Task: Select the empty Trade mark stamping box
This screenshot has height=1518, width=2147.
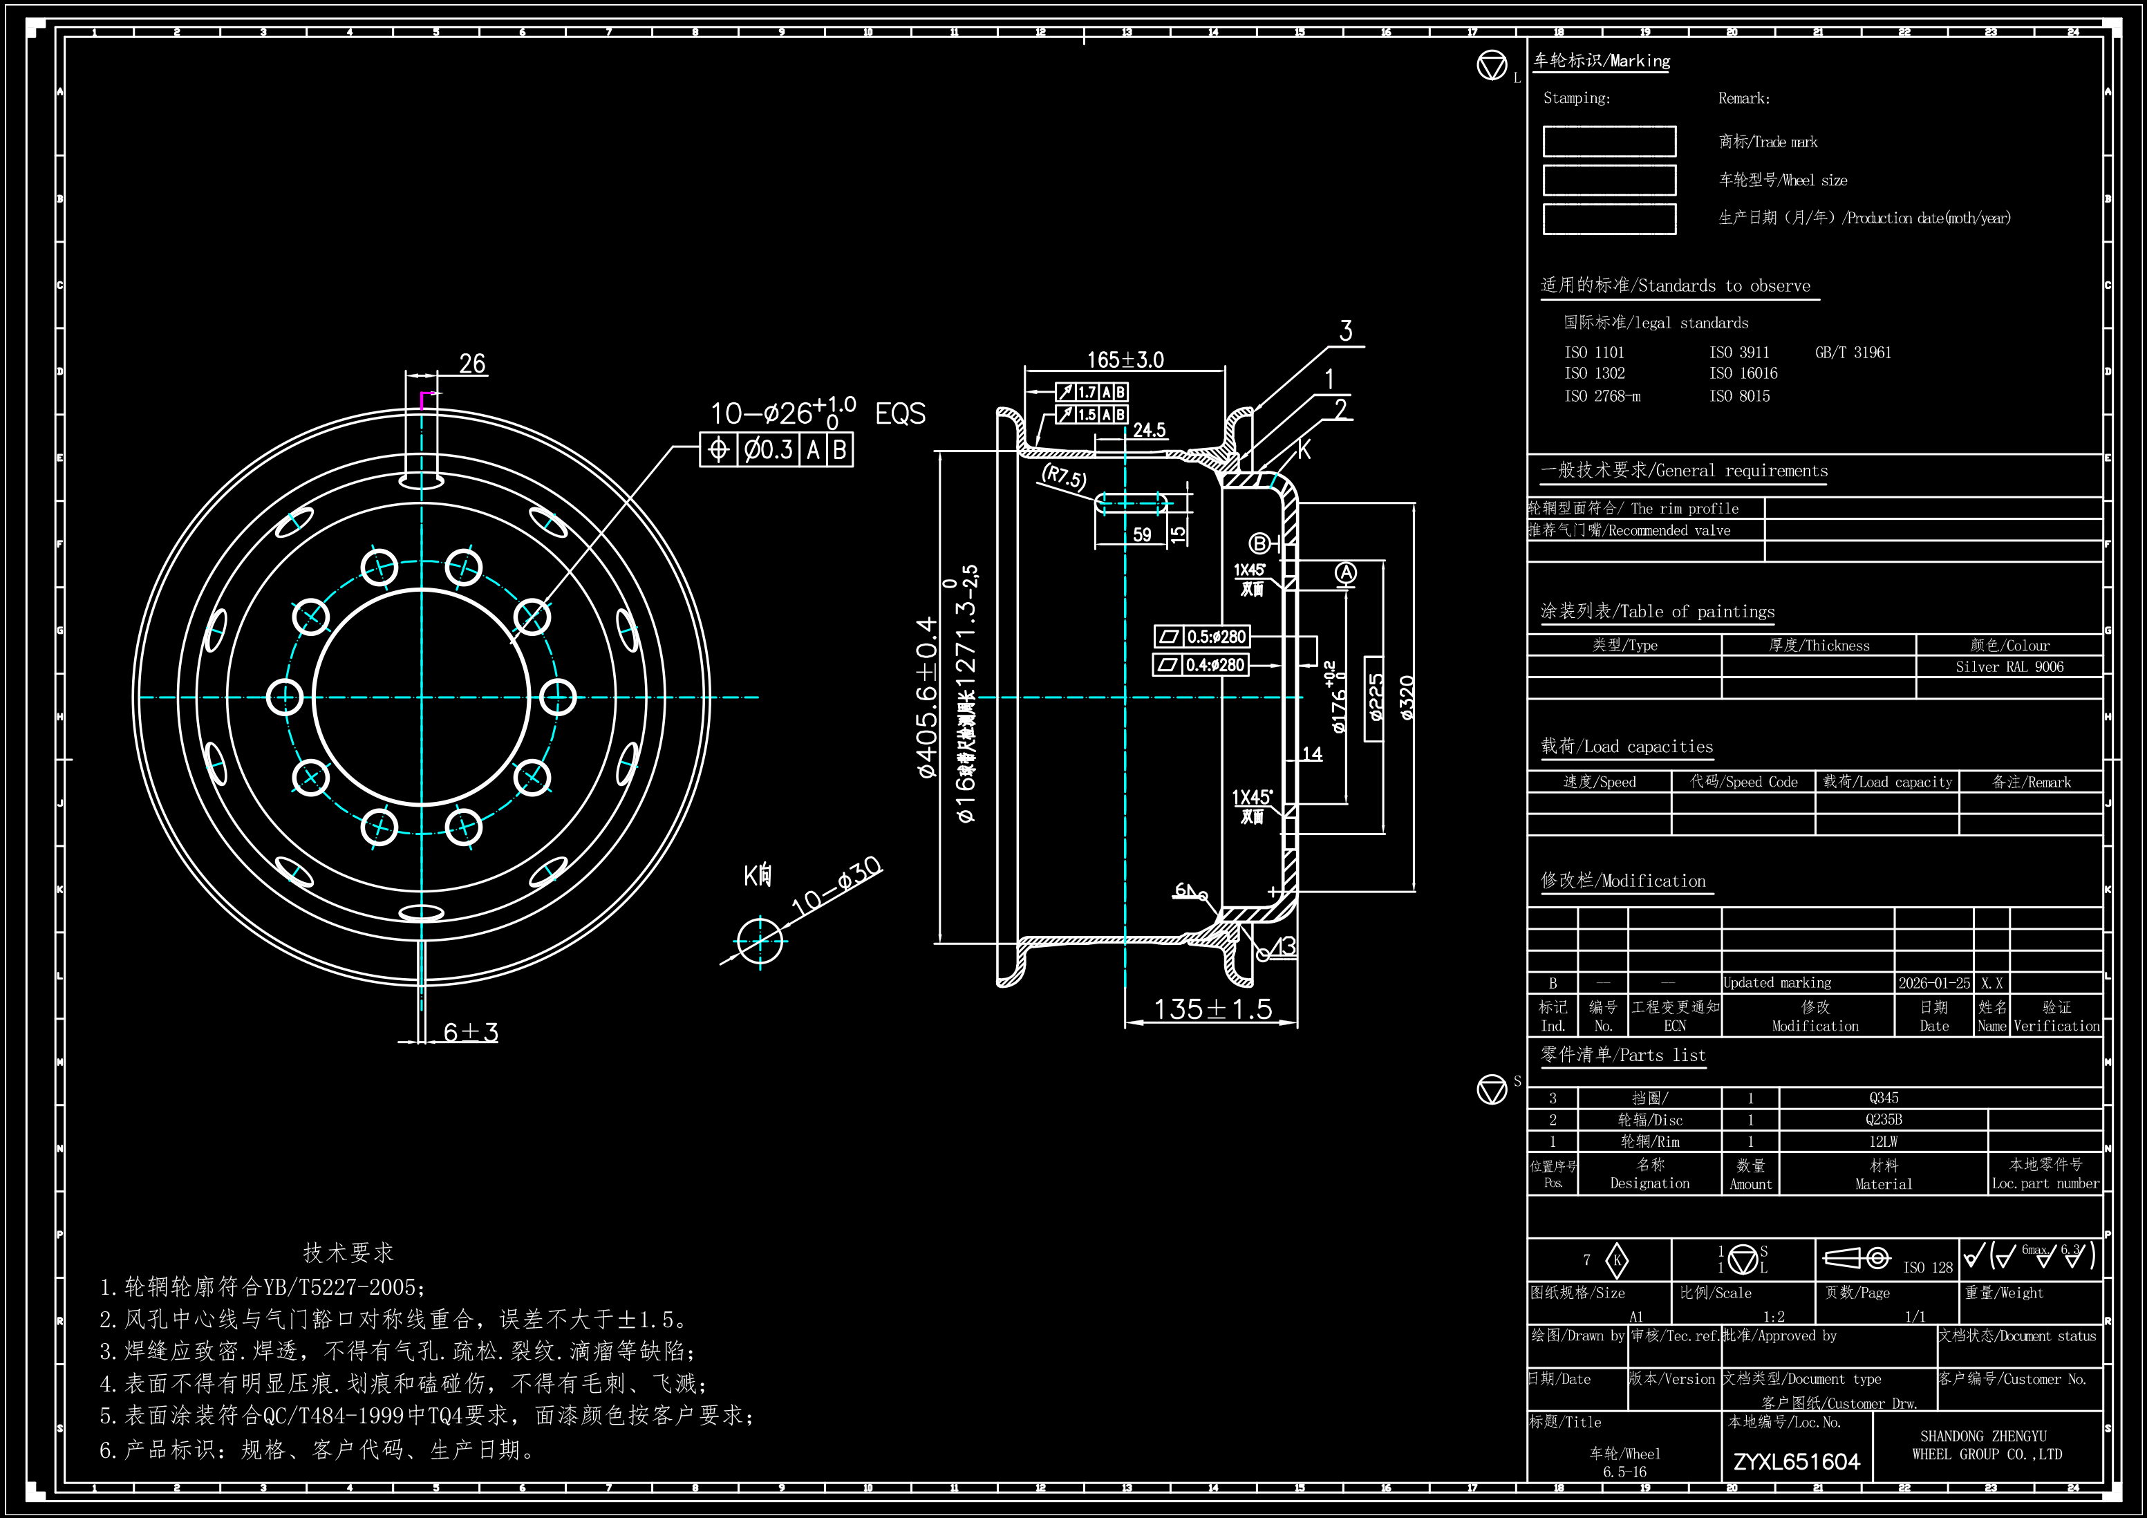Action: [x=1609, y=141]
